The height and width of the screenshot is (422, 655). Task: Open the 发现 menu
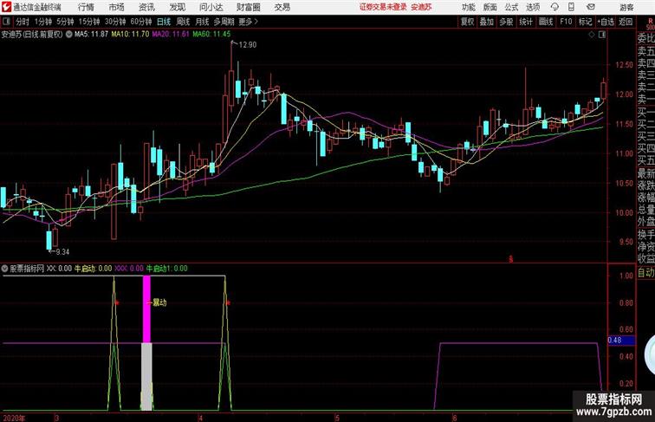(177, 7)
